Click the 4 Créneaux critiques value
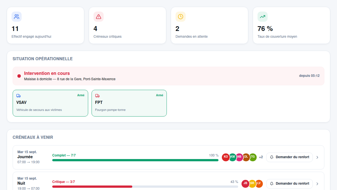Viewport: 337px width, 190px height. 95,29
